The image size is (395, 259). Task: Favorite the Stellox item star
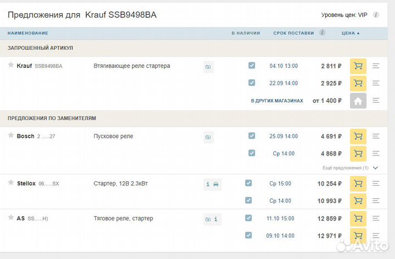pyautogui.click(x=10, y=182)
